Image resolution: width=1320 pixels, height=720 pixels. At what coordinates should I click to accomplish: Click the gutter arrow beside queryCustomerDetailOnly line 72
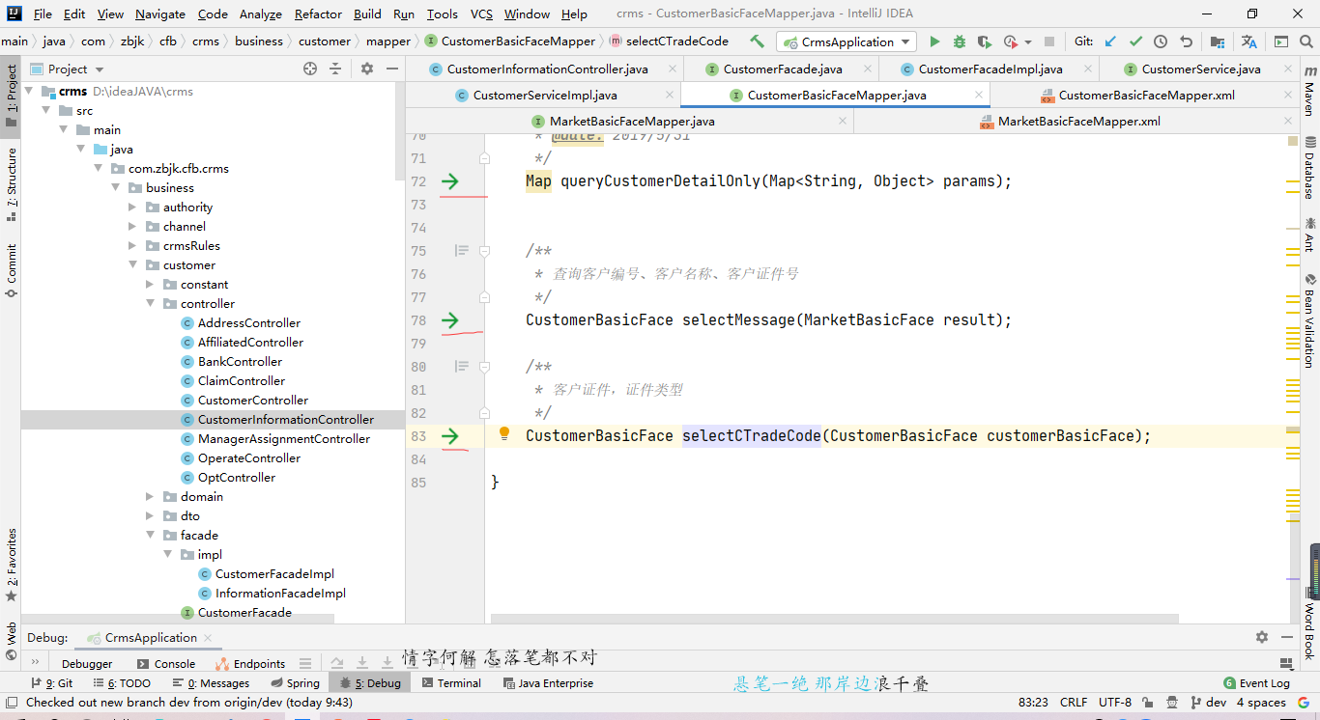click(x=450, y=181)
